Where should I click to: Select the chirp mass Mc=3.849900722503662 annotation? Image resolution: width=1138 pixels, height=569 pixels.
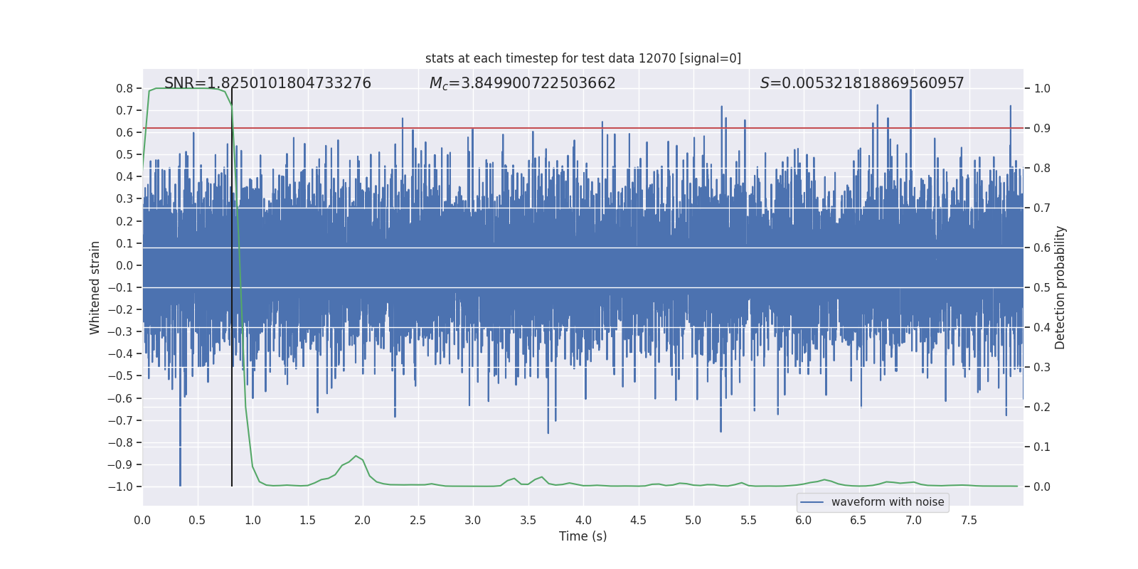pyautogui.click(x=523, y=83)
